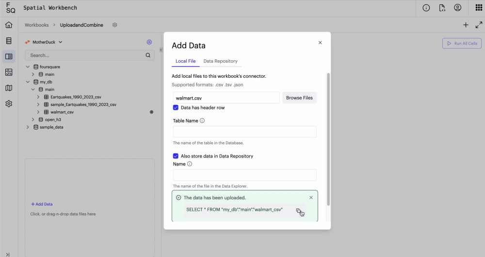Open workbook settings gear next to UploadandCombine
The image size is (485, 257).
pos(115,25)
